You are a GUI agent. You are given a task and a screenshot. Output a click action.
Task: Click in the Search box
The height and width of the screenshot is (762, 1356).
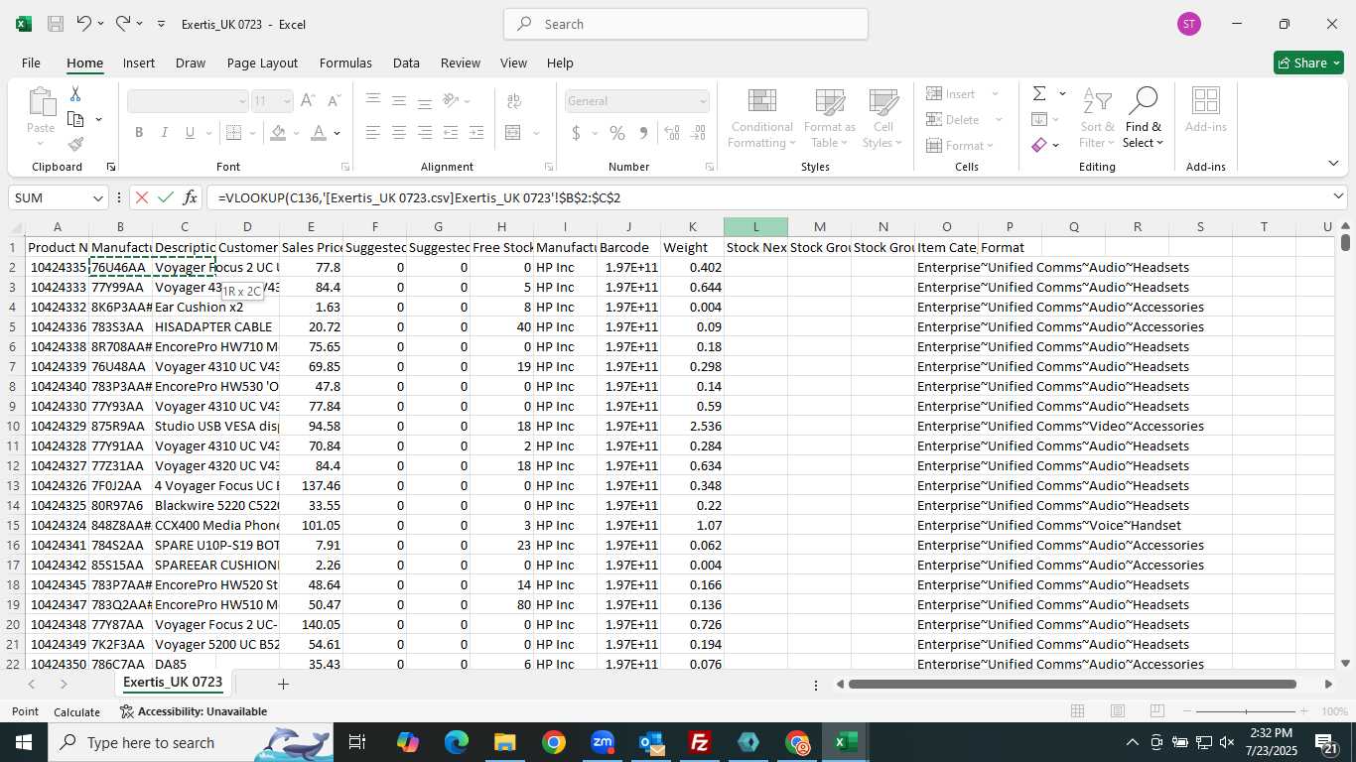686,24
